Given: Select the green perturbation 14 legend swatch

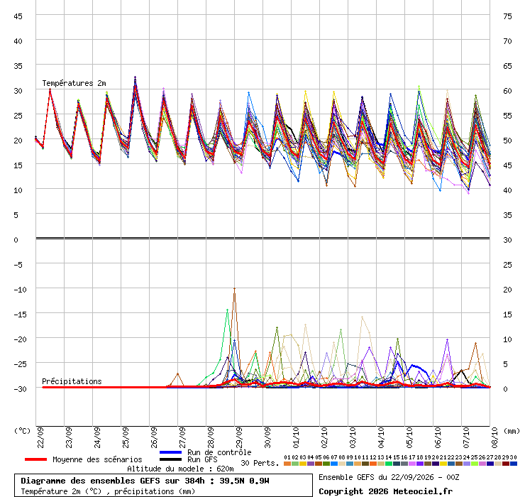Looking at the screenshot, I should click(x=389, y=464).
